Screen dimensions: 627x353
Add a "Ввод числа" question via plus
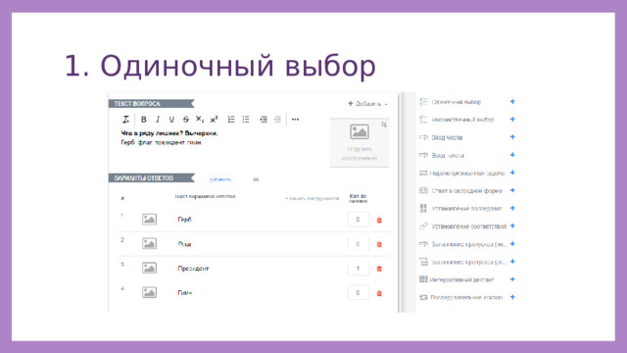512,137
